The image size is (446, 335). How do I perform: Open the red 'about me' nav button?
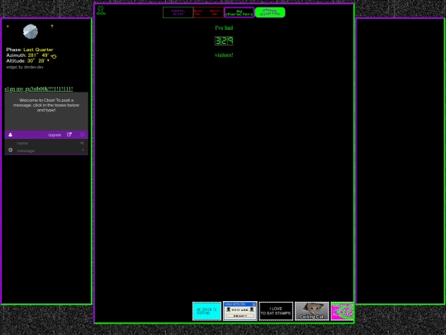tap(208, 12)
